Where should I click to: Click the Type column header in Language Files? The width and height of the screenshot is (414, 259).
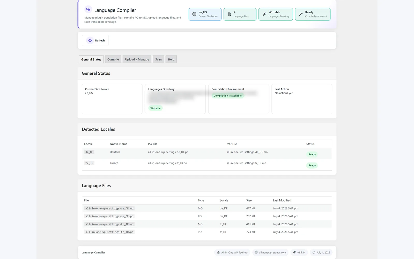click(201, 200)
